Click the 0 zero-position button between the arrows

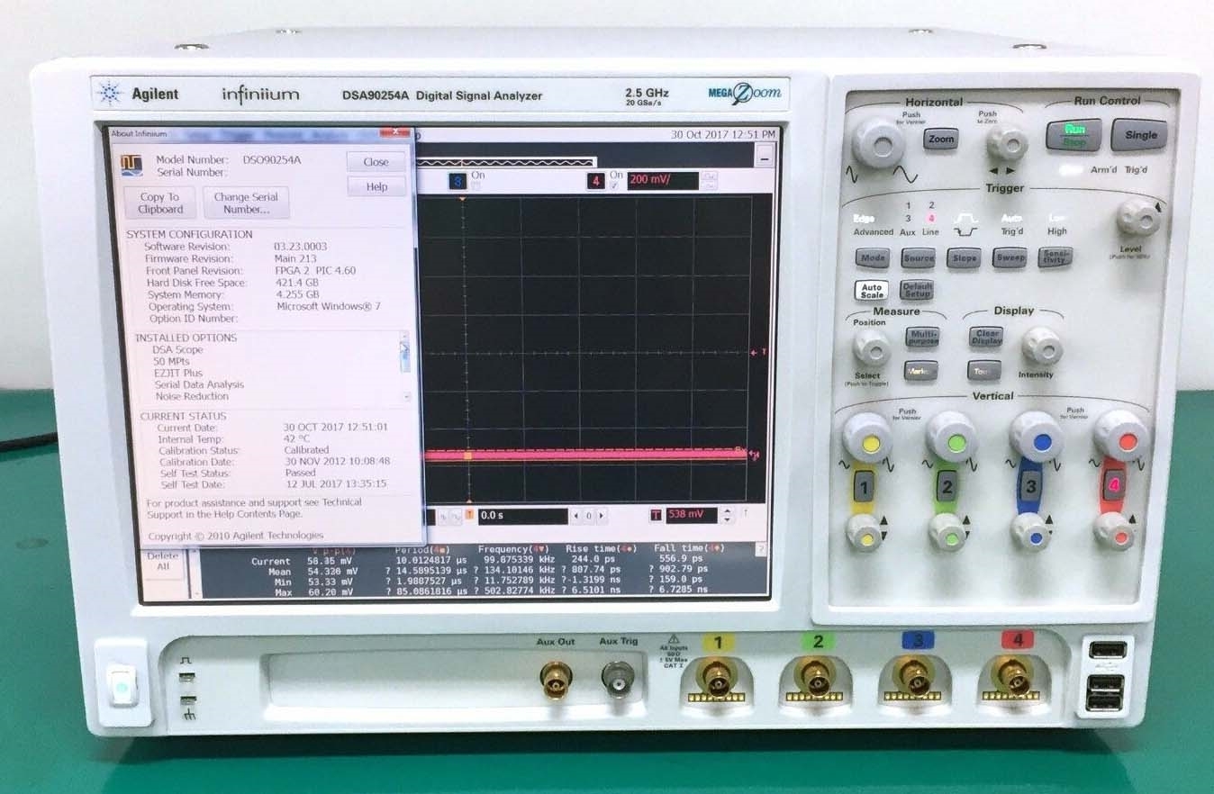pyautogui.click(x=588, y=516)
